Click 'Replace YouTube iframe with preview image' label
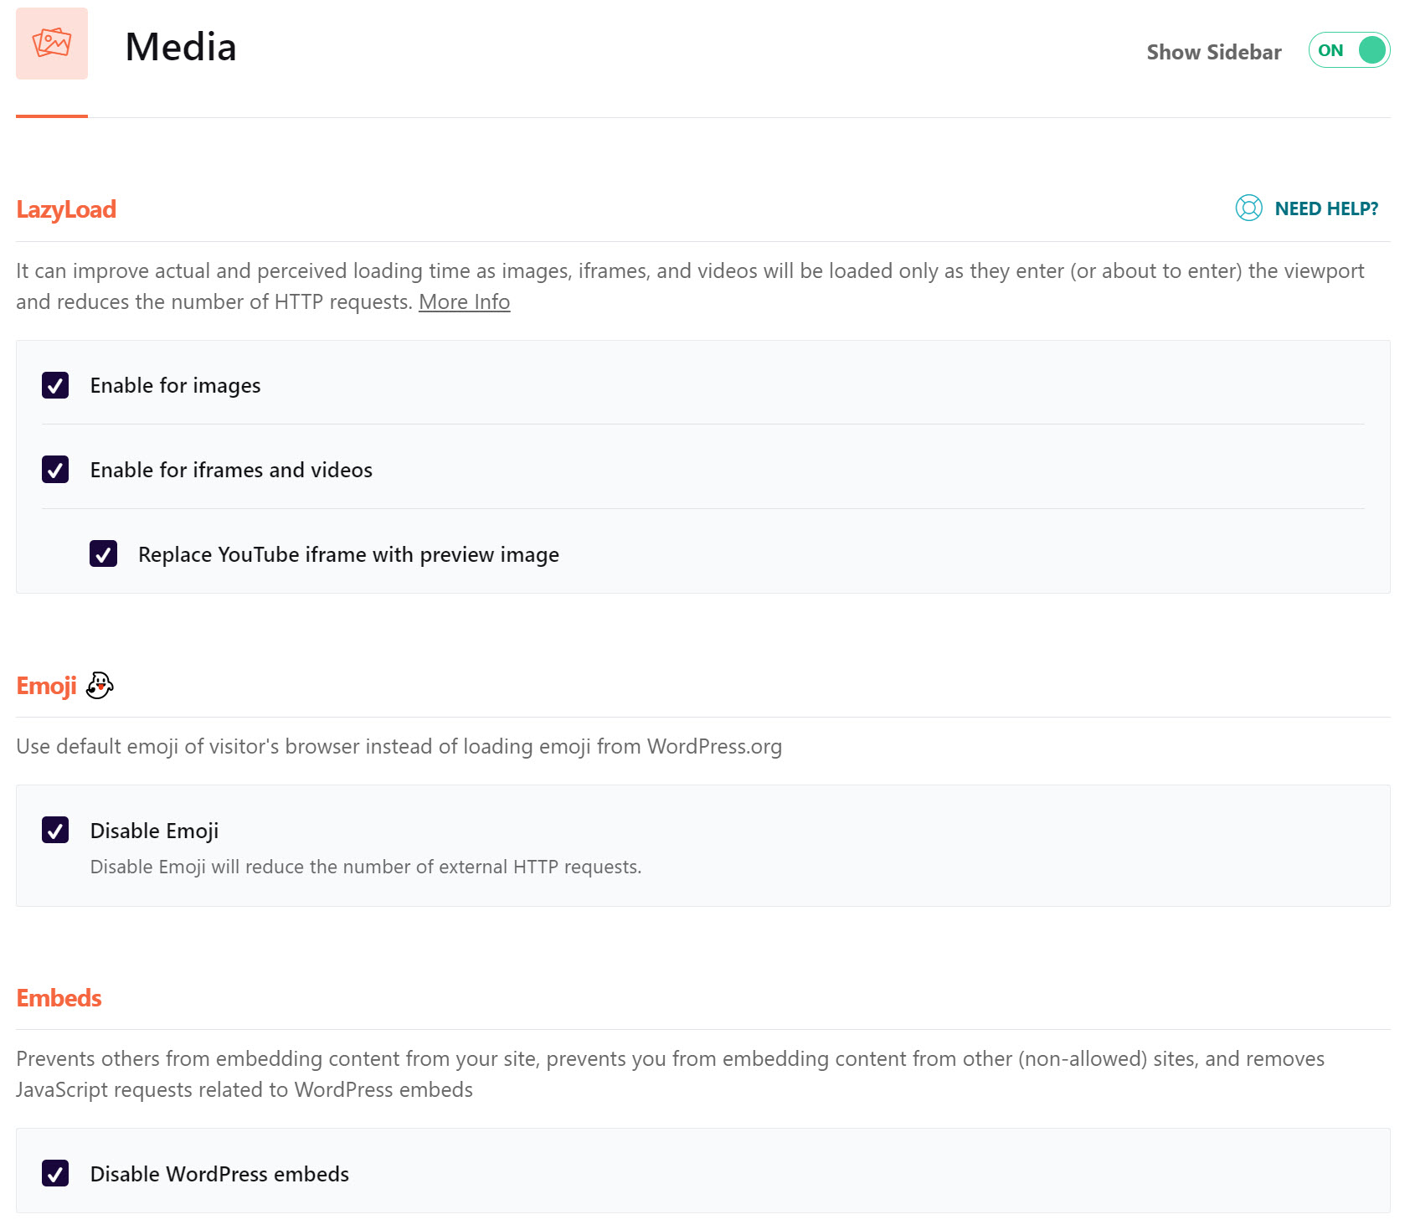1410x1230 pixels. [x=348, y=554]
